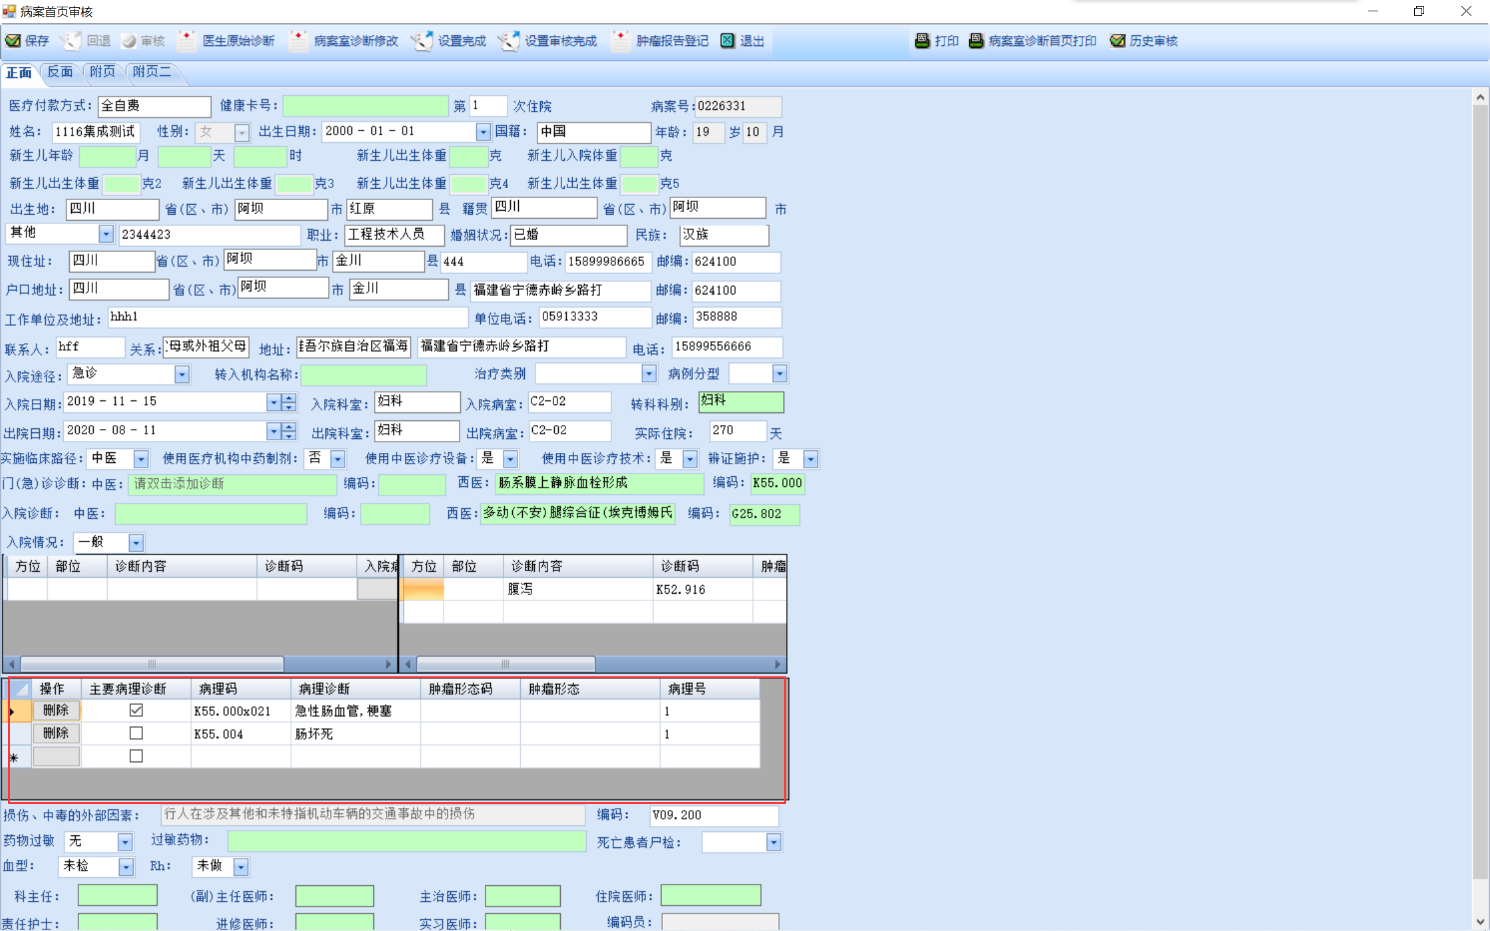Click the left diagnosis grid horizontal scrollbar
The width and height of the screenshot is (1490, 931).
[152, 664]
